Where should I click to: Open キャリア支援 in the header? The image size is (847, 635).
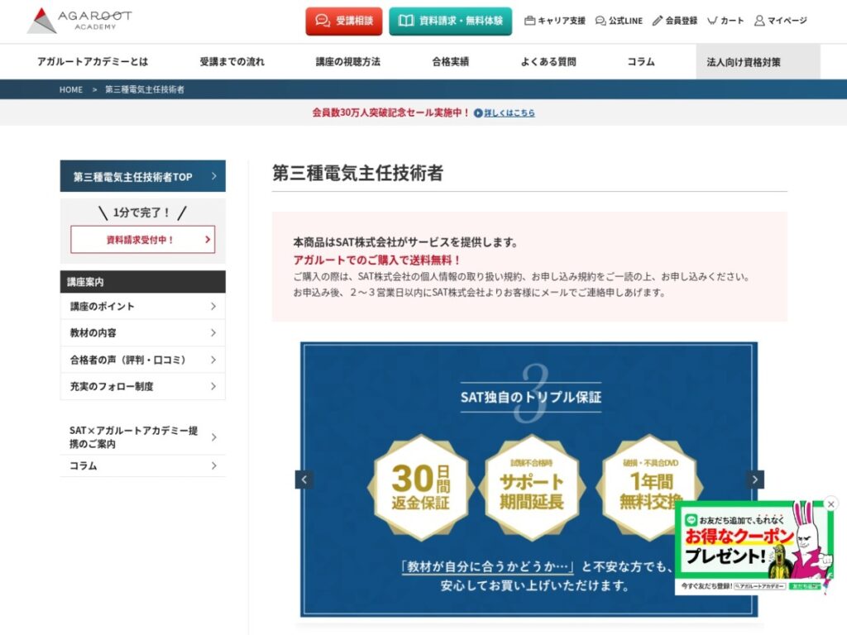tap(555, 21)
